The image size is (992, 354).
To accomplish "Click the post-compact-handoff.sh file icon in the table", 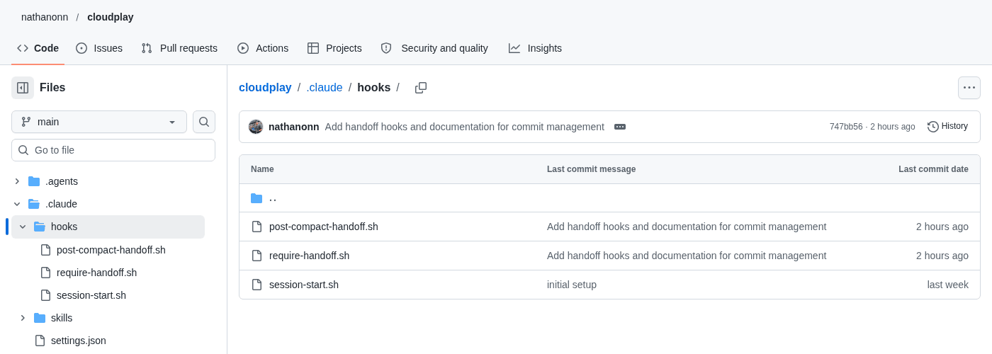I will (x=257, y=227).
